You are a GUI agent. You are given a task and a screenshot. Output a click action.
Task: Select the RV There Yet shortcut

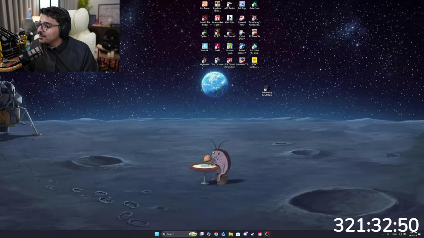pyautogui.click(x=254, y=33)
